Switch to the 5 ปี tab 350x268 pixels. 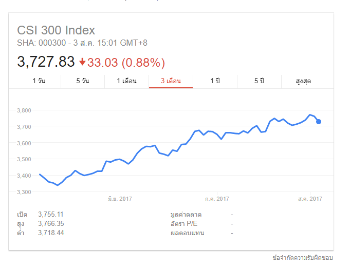coord(259,81)
